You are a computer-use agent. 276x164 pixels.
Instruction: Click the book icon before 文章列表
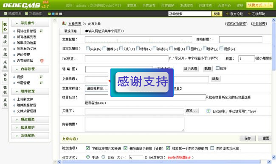click(64, 23)
